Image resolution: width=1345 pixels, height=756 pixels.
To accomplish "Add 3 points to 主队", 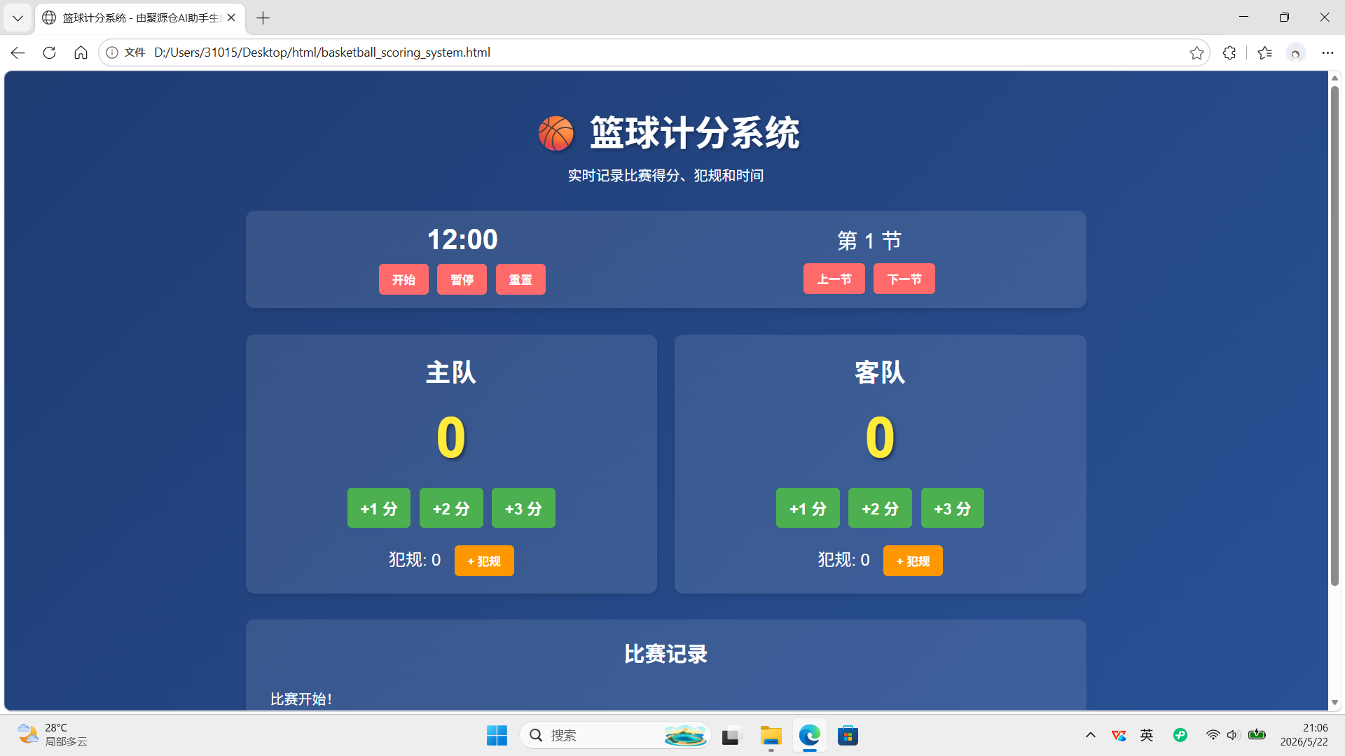I will 523,508.
